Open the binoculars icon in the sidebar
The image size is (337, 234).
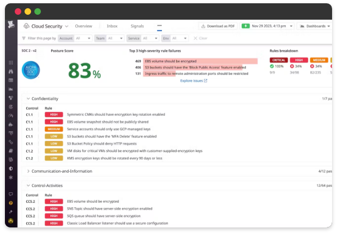coord(10,72)
